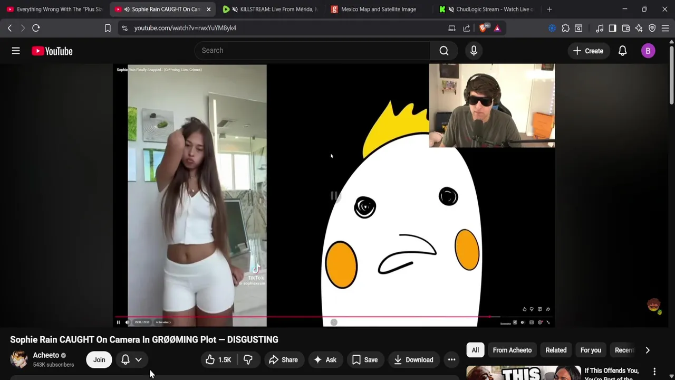Open the extensions puzzle-piece icon

(565, 28)
